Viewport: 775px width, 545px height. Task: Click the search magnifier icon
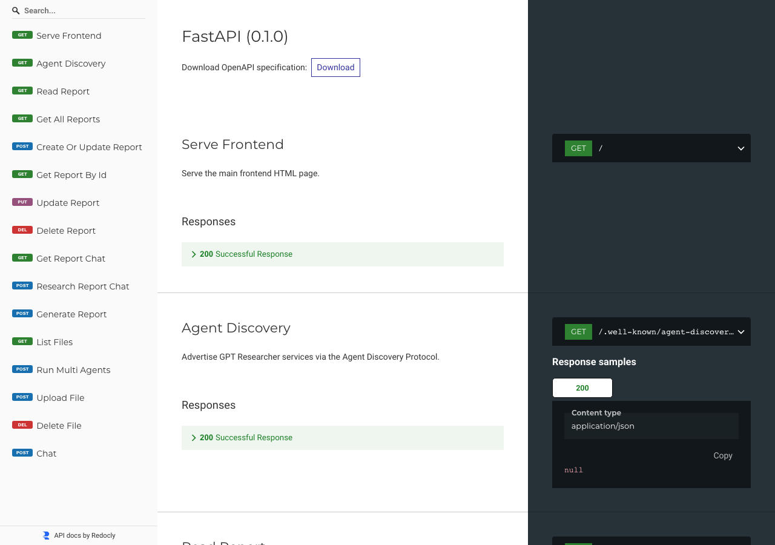coord(16,11)
